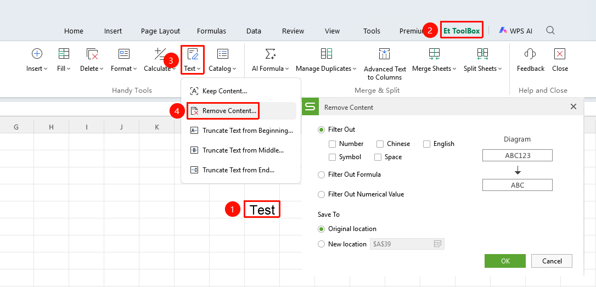This screenshot has width=596, height=287.
Task: Close the Remove Content dialog
Action: coord(573,107)
